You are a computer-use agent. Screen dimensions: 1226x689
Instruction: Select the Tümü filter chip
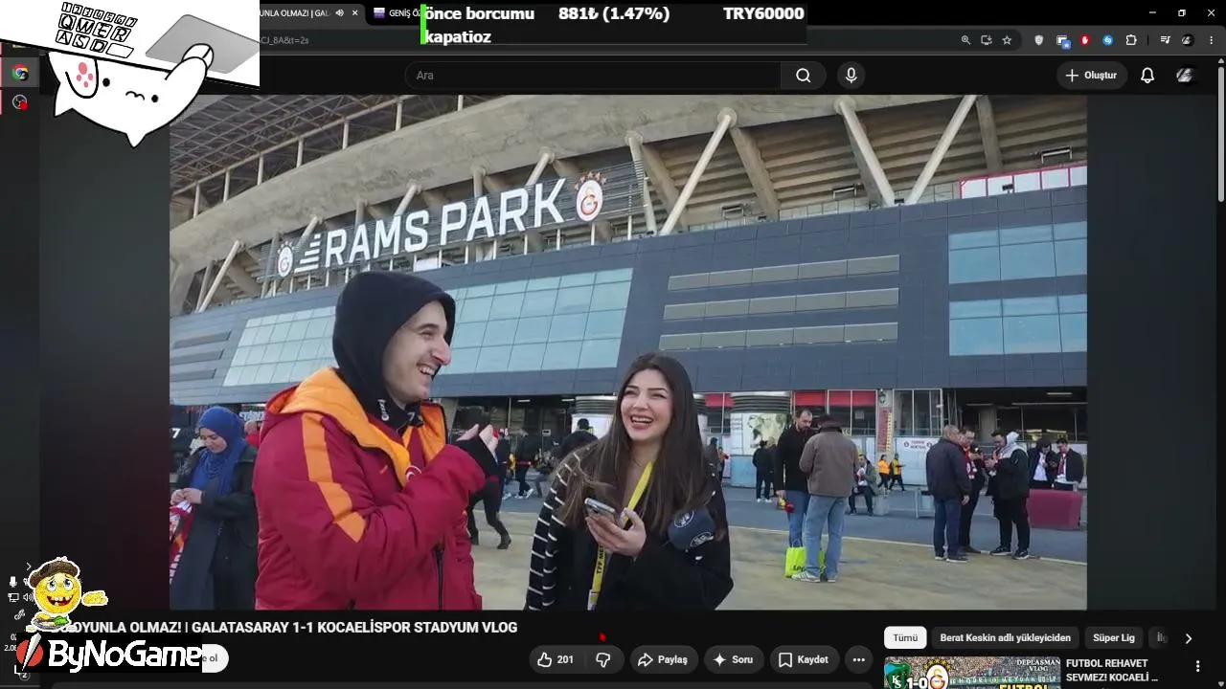905,637
